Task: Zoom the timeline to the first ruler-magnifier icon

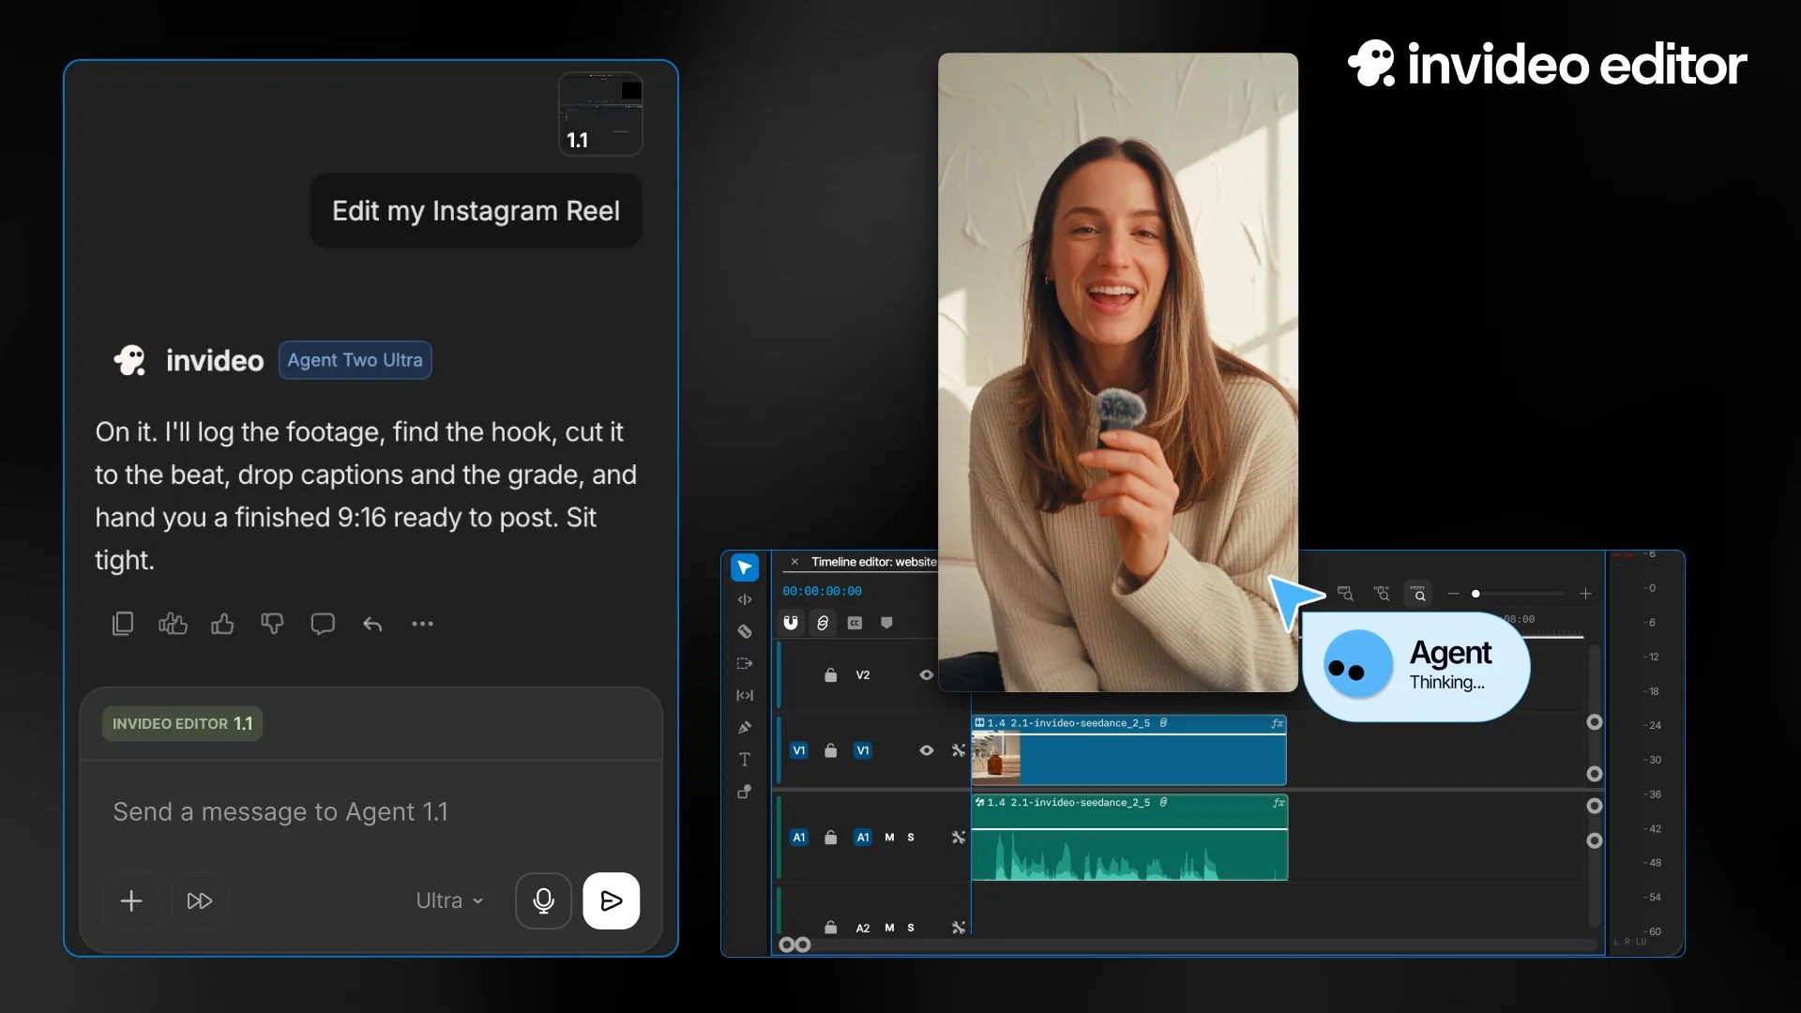Action: [1345, 594]
